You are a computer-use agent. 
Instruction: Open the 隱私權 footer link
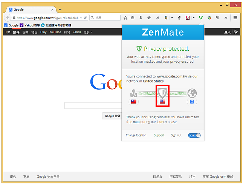(158, 177)
